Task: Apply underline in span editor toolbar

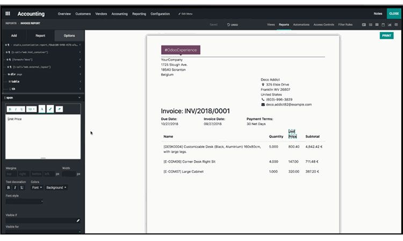Action: (22, 109)
